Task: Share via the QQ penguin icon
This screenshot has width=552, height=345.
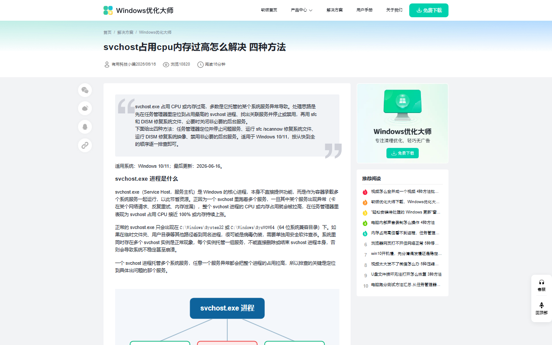Action: pos(85,127)
